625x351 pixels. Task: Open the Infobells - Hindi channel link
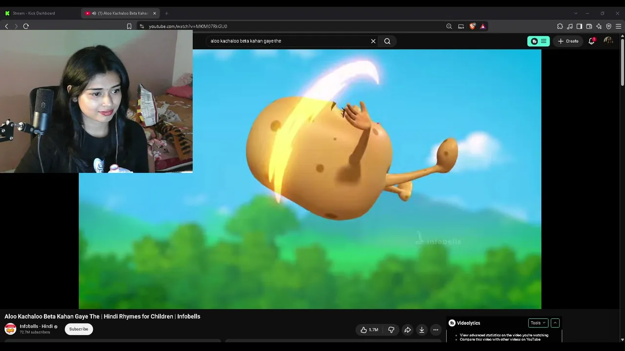[x=36, y=326]
